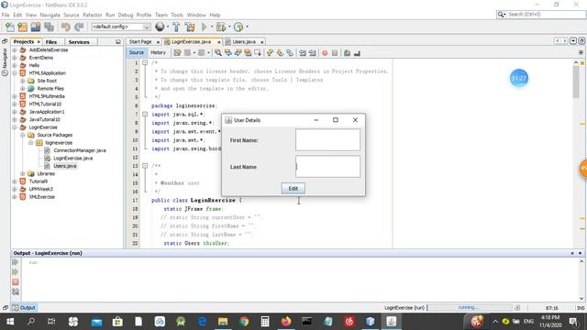Collapse the code fold at line 13
The height and width of the screenshot is (330, 587).
(145, 166)
